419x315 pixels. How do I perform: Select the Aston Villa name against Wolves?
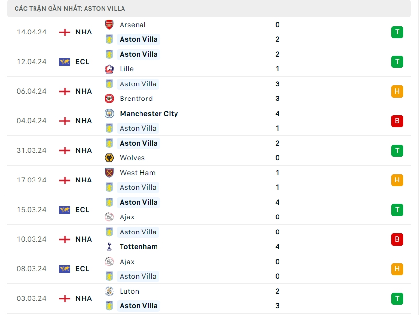[x=139, y=143]
